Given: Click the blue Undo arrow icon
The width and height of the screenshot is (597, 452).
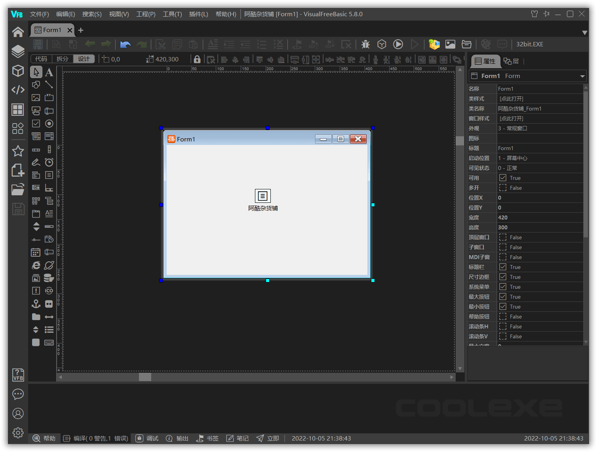Looking at the screenshot, I should pos(125,44).
